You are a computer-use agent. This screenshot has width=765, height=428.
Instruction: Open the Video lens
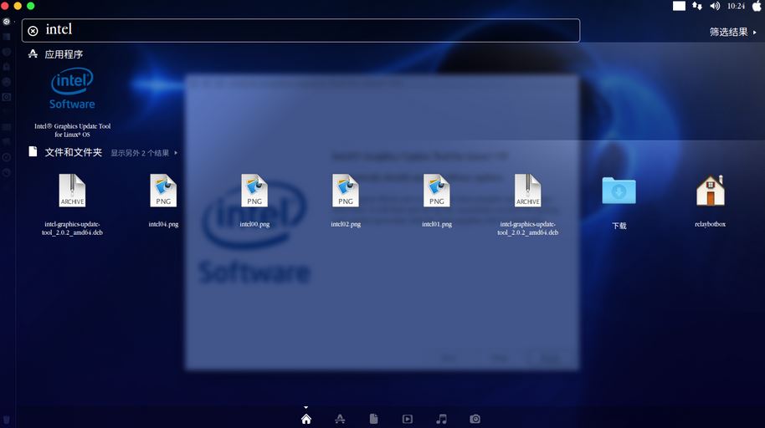408,419
